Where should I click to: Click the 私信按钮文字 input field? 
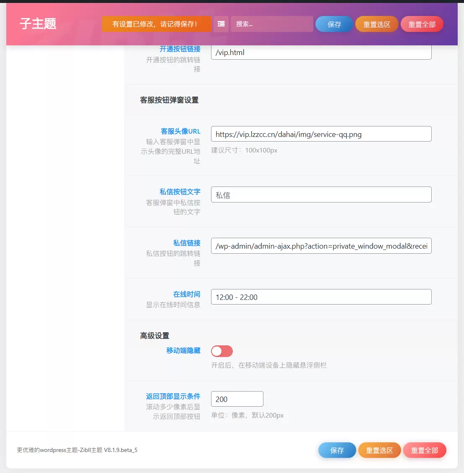click(x=321, y=194)
